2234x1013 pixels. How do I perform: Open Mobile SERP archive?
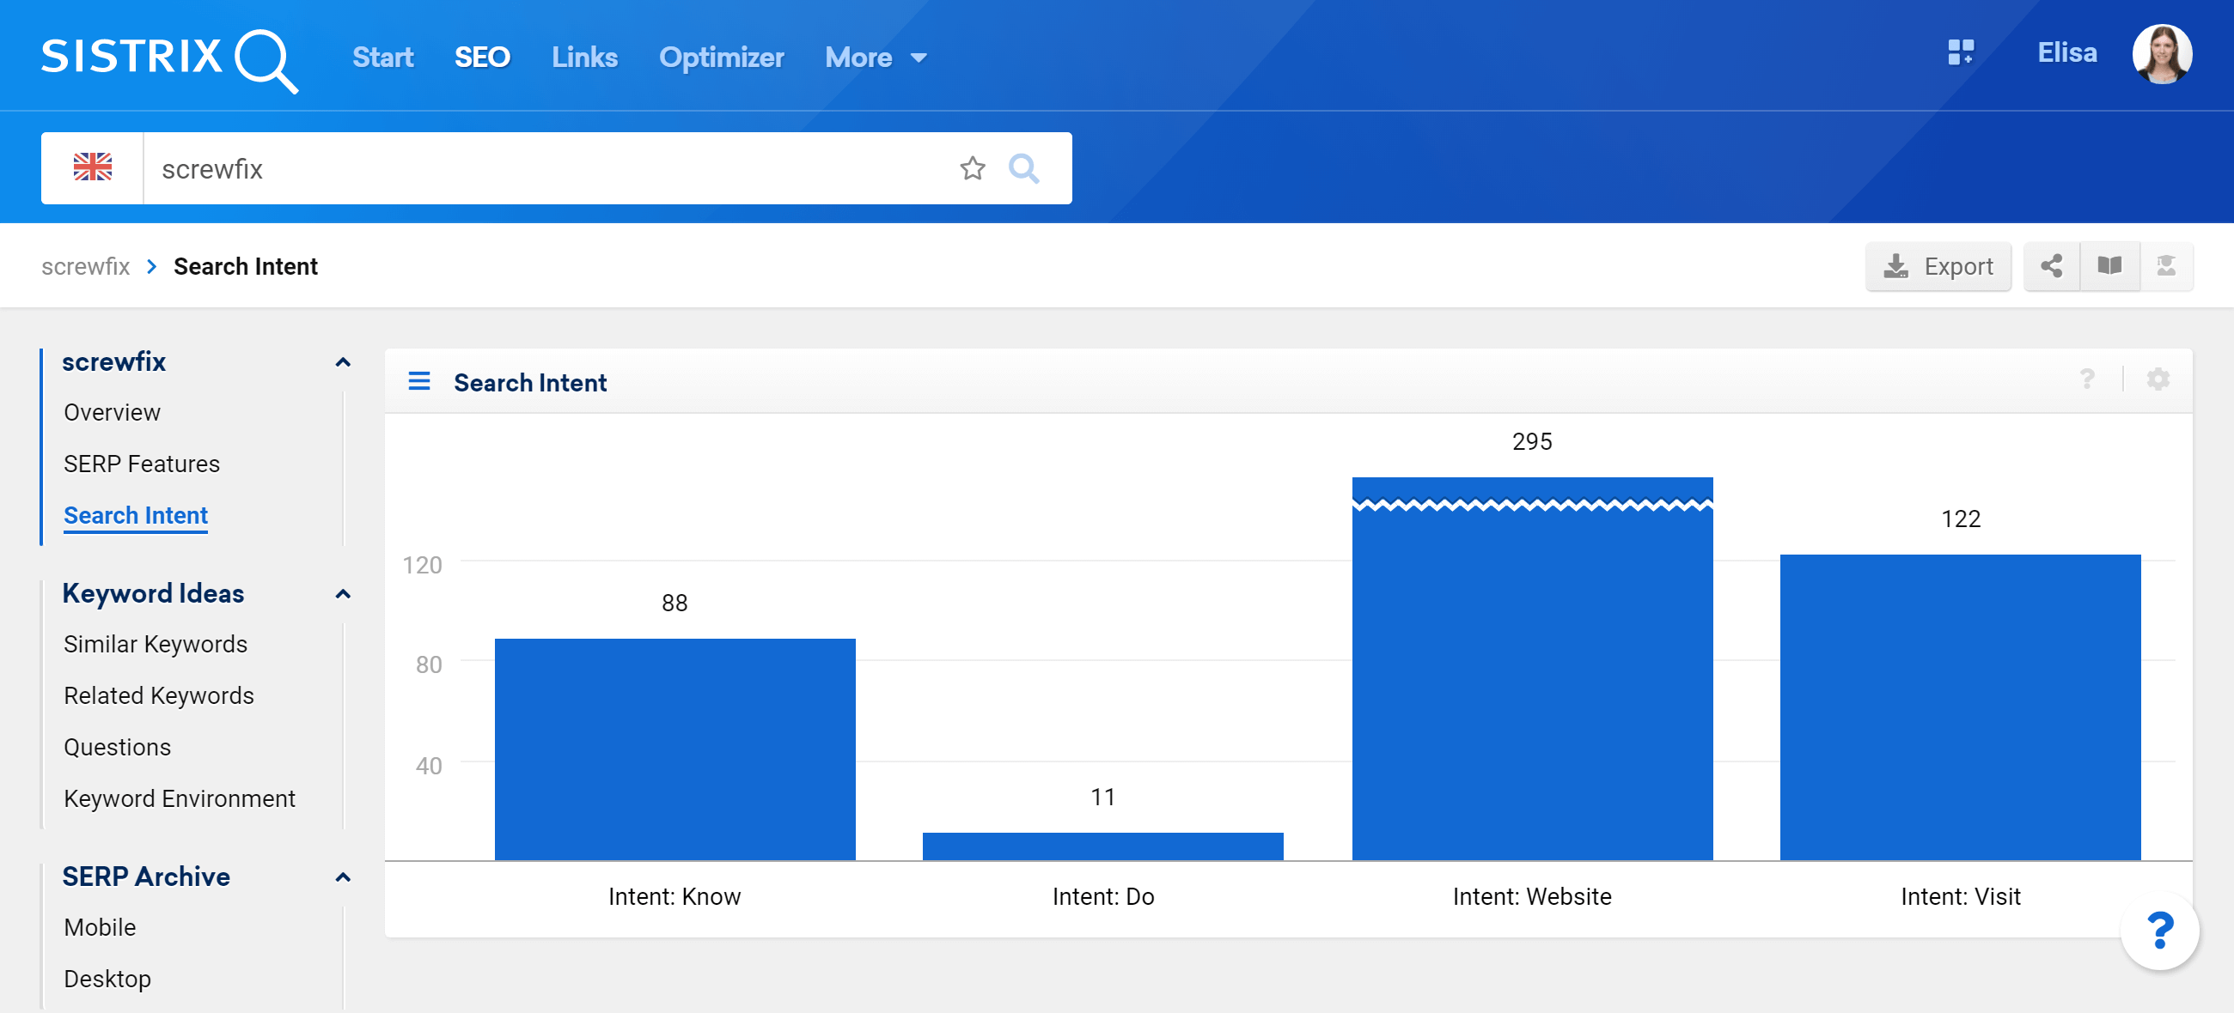(x=100, y=927)
